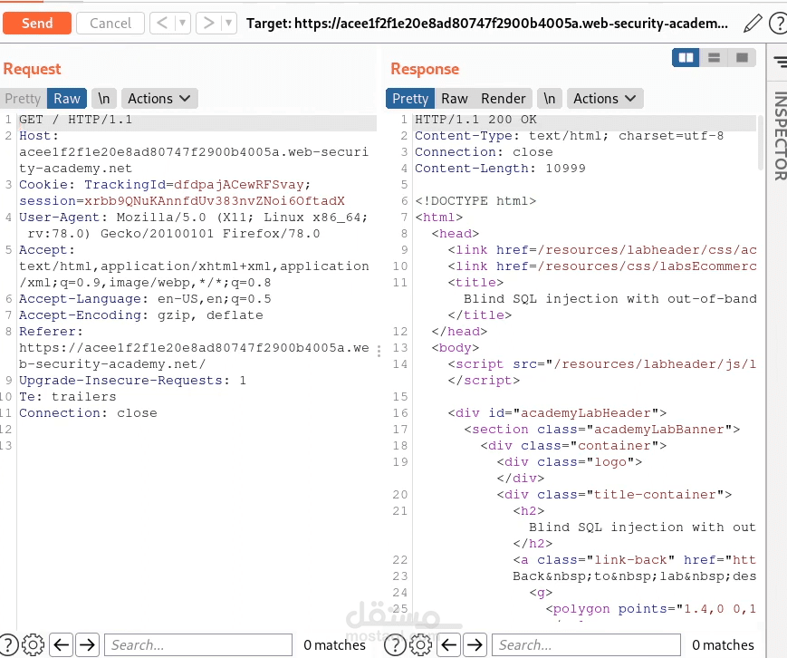
Task: Click the 'Te: trailers' header line
Action: tap(68, 397)
